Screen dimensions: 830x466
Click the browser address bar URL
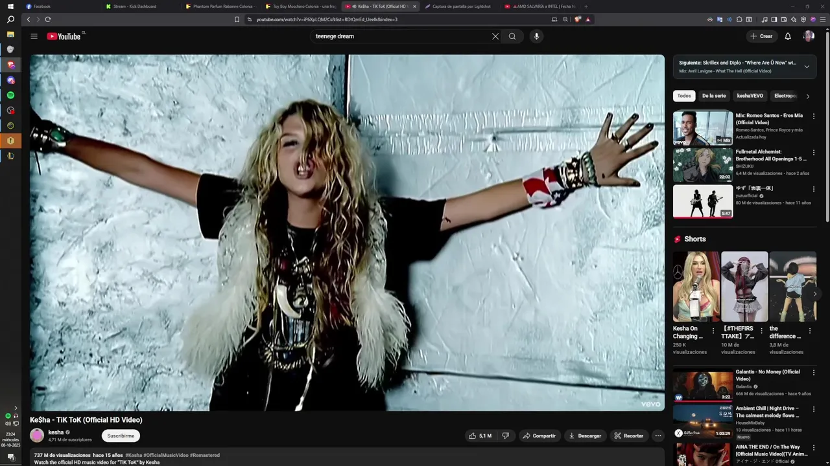pyautogui.click(x=327, y=19)
